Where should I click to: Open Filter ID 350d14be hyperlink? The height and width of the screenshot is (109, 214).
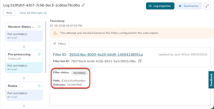[106, 55]
